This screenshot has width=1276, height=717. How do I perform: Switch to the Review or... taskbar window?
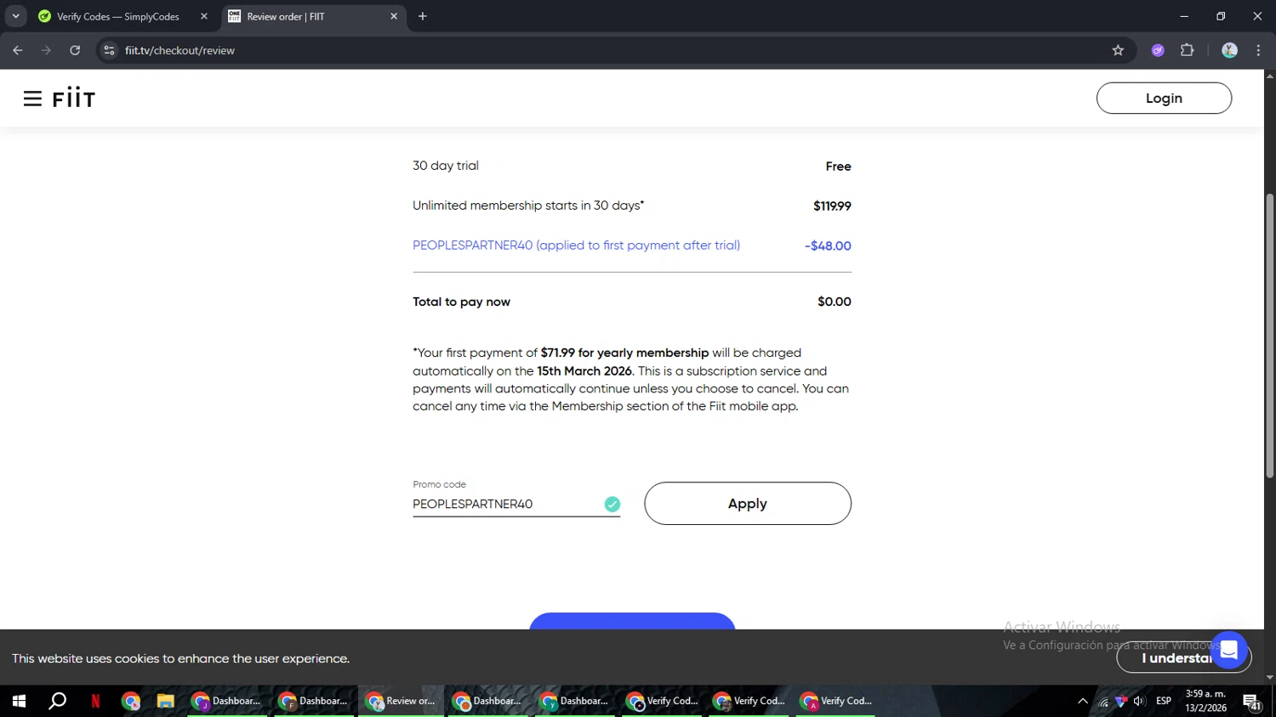(401, 701)
